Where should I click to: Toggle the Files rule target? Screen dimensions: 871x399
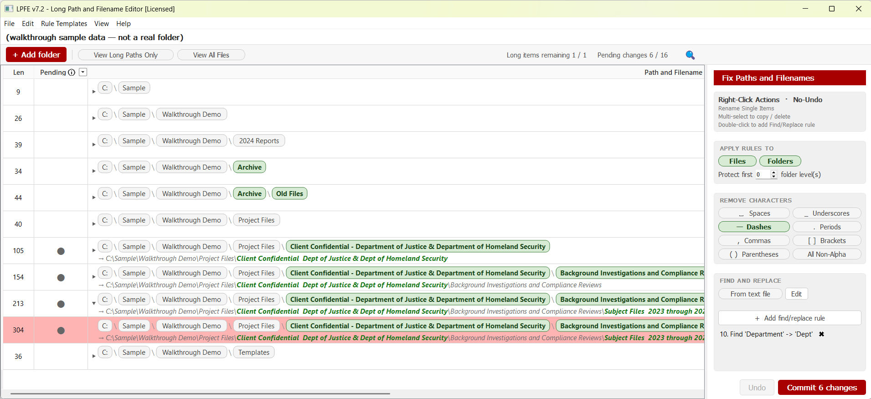point(737,161)
